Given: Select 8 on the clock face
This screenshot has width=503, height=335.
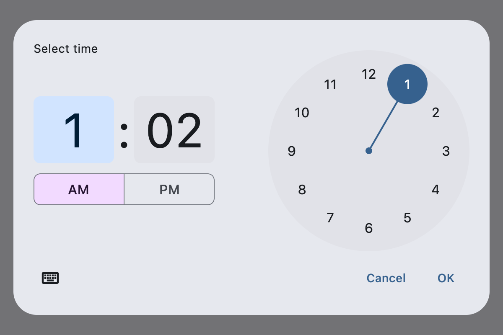Looking at the screenshot, I should (x=302, y=190).
